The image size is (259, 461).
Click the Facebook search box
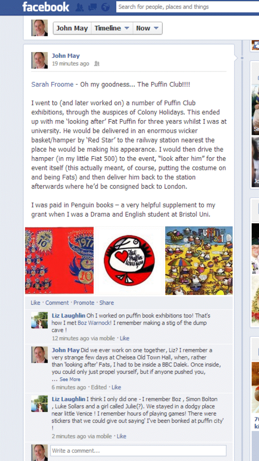point(187,7)
